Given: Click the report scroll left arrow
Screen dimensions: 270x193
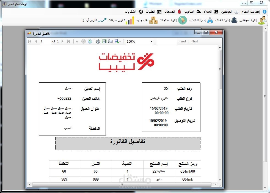Looking at the screenshot, I should [29, 184].
